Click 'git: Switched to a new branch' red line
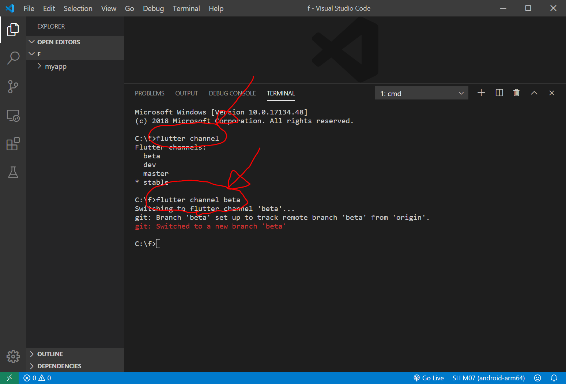 (211, 226)
